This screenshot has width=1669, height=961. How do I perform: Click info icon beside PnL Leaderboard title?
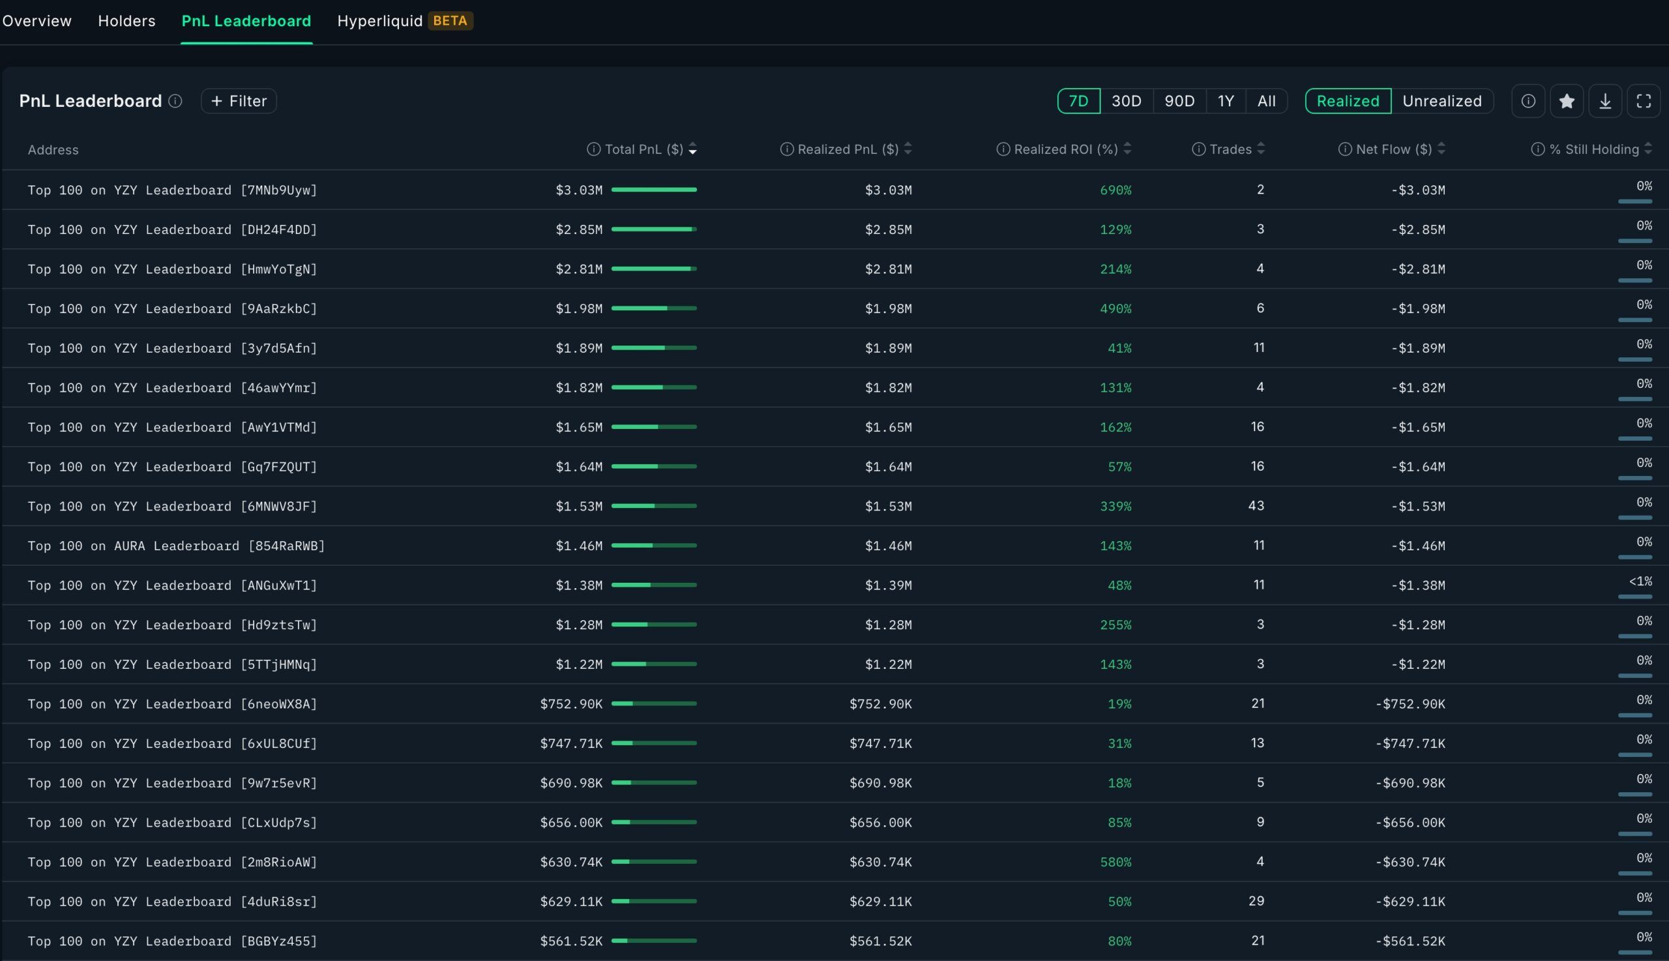(x=175, y=101)
